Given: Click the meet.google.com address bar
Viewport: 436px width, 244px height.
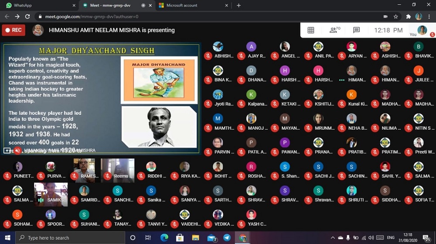Looking at the screenshot, I should pyautogui.click(x=174, y=17).
